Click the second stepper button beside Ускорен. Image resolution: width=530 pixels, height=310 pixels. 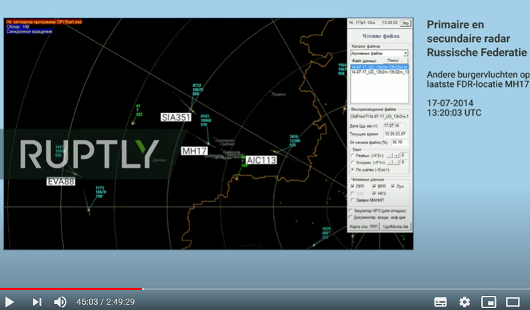pos(395,162)
